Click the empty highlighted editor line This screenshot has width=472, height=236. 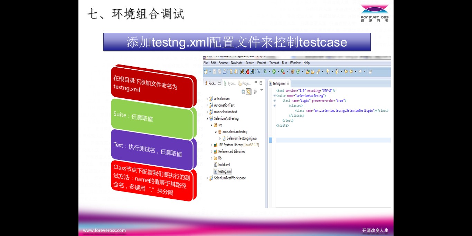pos(333,140)
